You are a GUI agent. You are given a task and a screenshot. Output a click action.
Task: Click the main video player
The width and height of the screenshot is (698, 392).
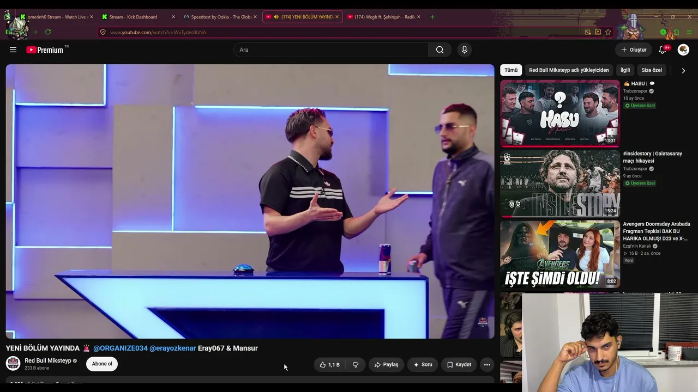coord(250,201)
